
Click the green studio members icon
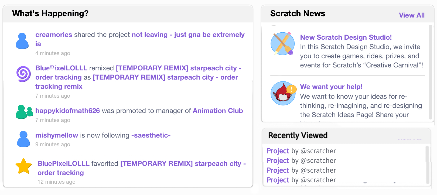pyautogui.click(x=24, y=112)
